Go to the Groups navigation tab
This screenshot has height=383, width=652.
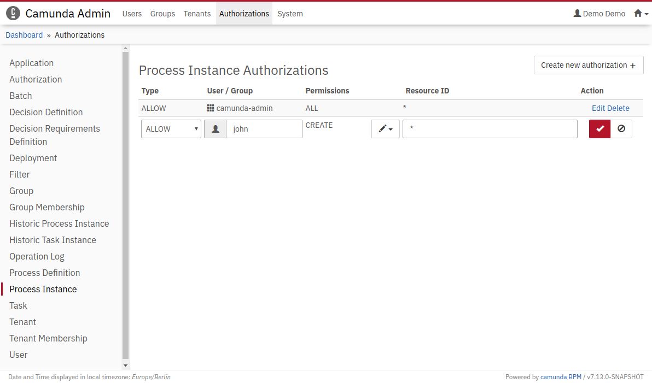(162, 14)
